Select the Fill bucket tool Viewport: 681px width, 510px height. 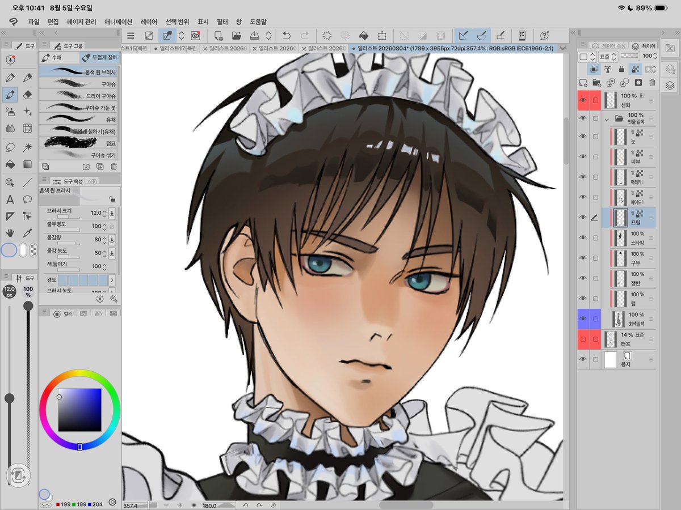[x=10, y=164]
